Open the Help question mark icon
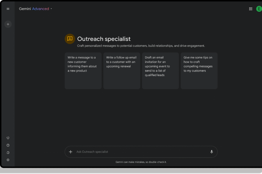 point(8,145)
